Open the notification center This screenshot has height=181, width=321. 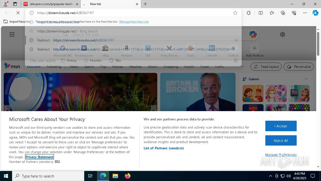click(x=313, y=176)
